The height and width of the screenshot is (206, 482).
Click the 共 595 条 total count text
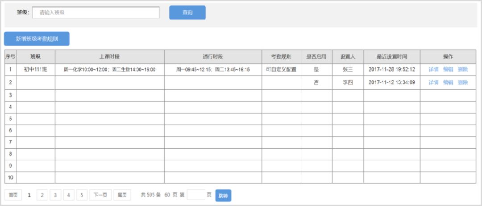point(151,195)
